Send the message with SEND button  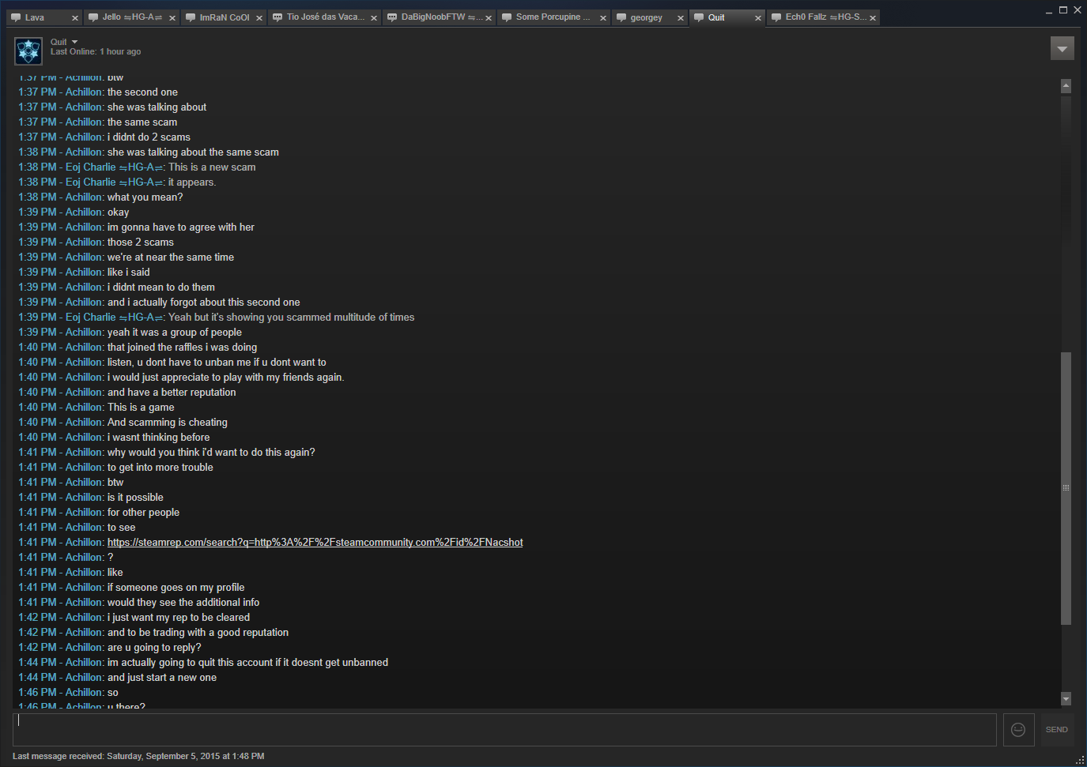1056,730
